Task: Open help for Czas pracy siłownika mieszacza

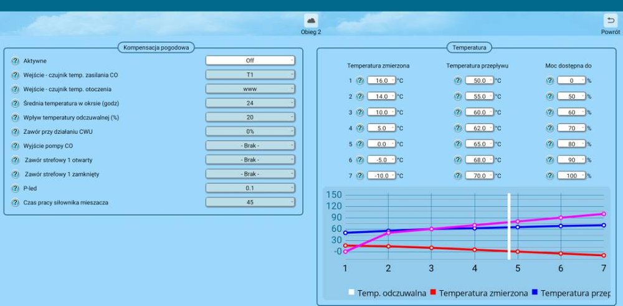Action: point(16,202)
